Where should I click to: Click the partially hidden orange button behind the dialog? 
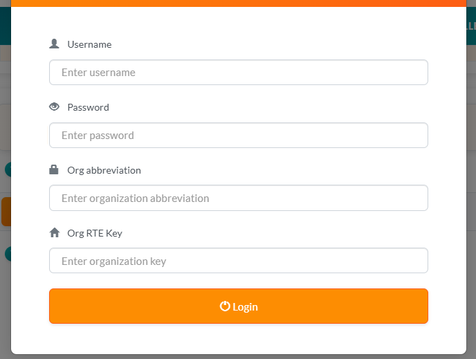[5, 212]
